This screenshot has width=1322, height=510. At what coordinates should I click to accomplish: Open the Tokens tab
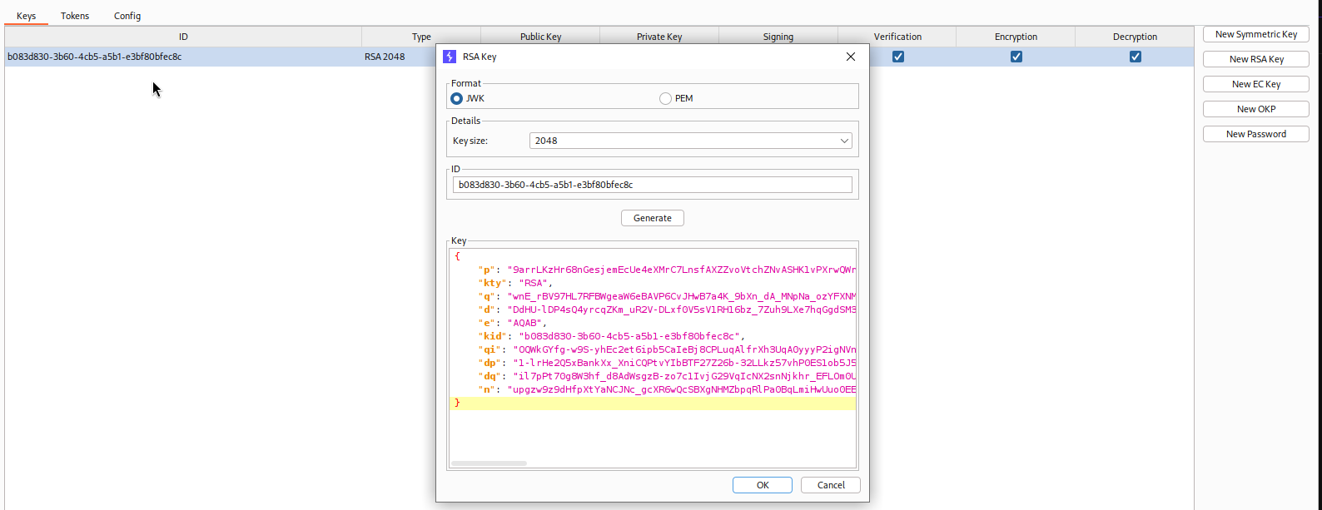[75, 16]
